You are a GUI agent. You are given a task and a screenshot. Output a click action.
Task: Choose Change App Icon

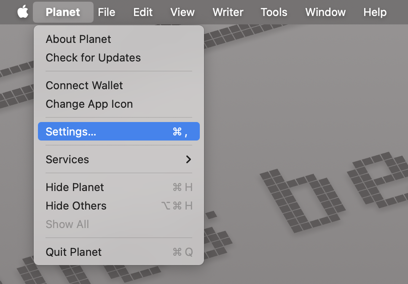pos(89,104)
